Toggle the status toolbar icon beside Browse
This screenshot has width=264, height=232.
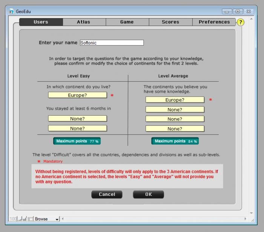31,219
